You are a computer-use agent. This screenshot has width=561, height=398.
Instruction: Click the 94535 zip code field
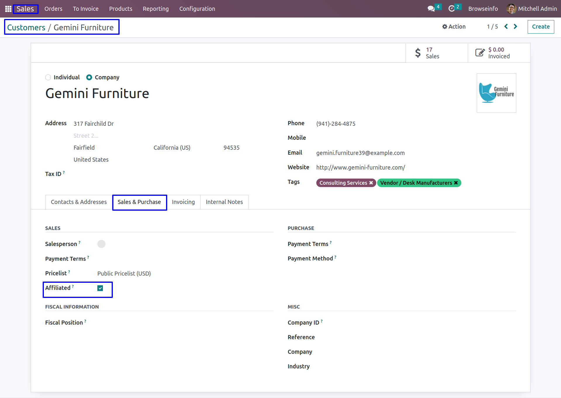pyautogui.click(x=232, y=148)
